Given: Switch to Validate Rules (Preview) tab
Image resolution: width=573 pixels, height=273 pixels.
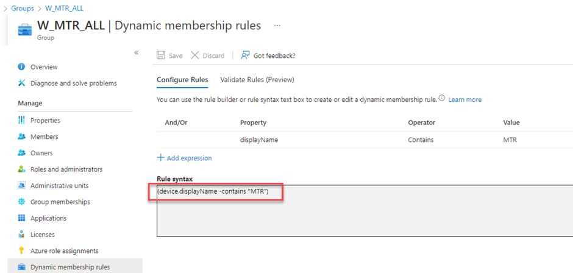Looking at the screenshot, I should point(257,80).
